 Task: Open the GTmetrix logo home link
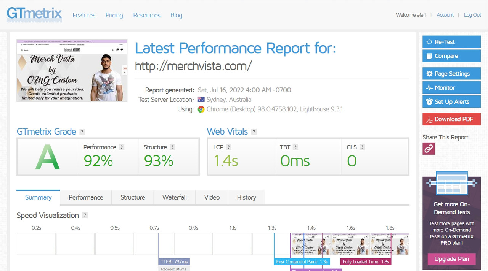pos(34,14)
